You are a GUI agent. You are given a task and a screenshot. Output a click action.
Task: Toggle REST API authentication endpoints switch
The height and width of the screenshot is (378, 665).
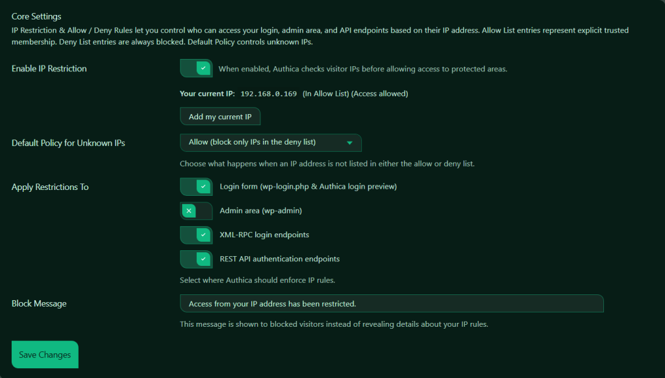pyautogui.click(x=196, y=259)
